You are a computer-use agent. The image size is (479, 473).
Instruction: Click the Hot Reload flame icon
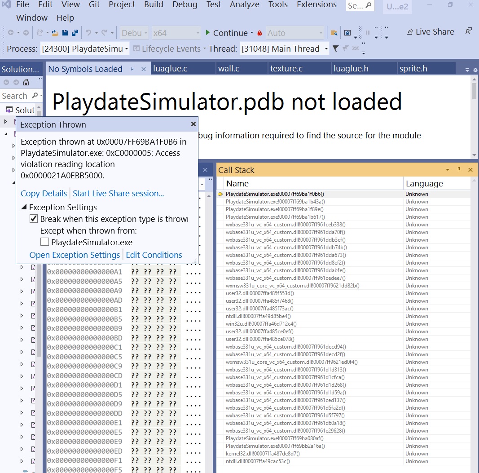(259, 33)
